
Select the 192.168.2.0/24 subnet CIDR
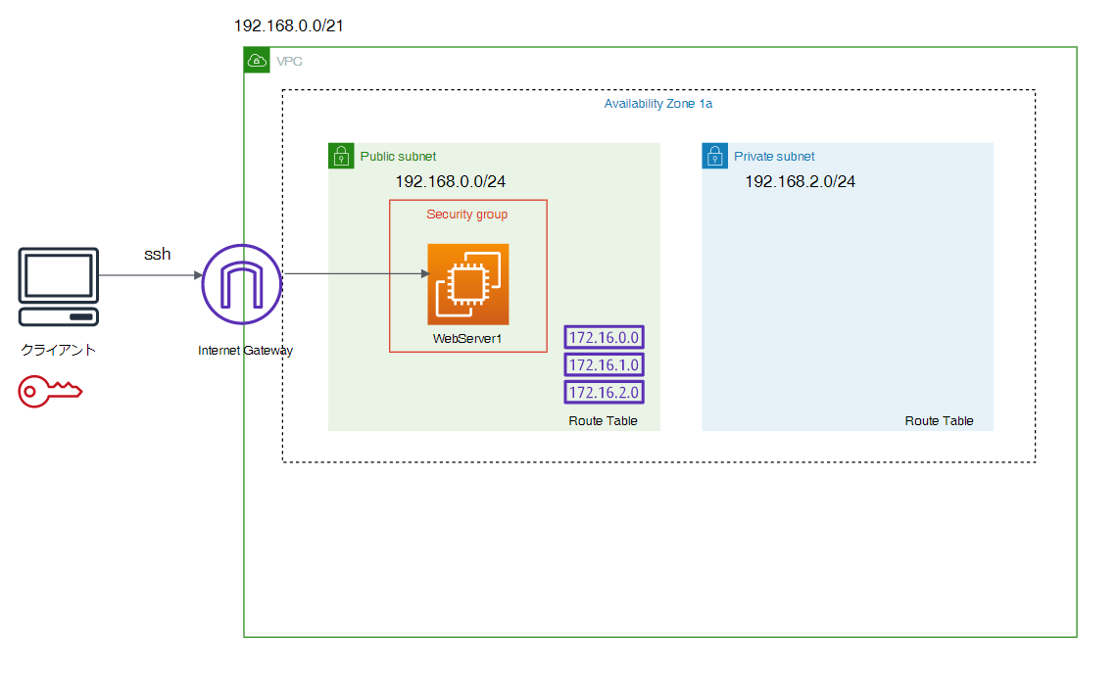800,181
